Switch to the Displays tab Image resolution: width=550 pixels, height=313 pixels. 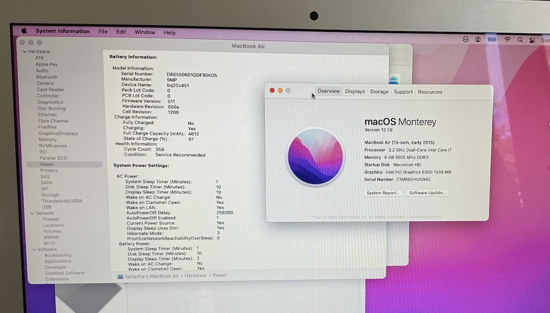[355, 91]
